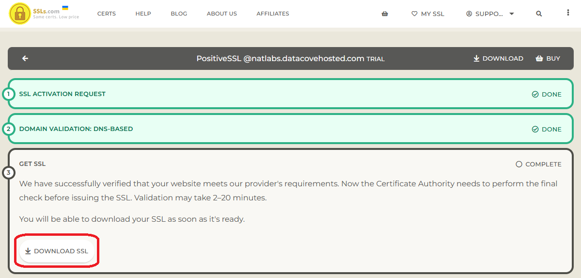The width and height of the screenshot is (581, 278).
Task: Click the search magnifier icon
Action: (x=539, y=14)
